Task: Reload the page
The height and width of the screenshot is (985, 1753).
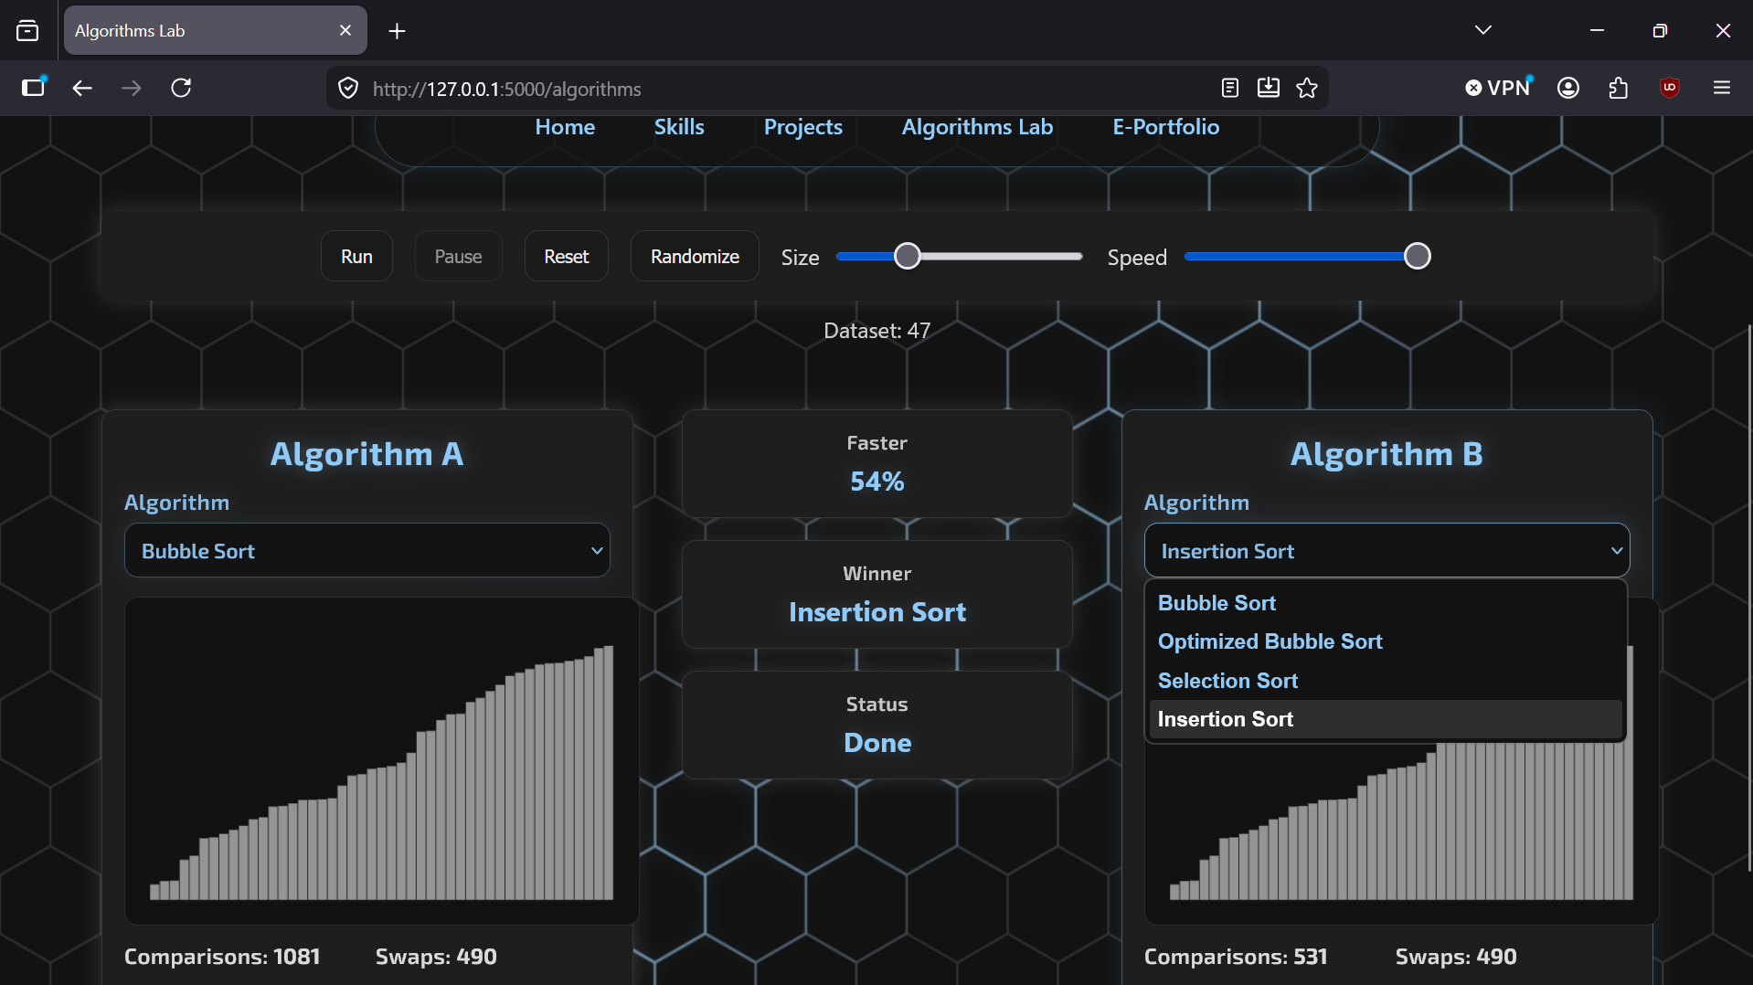Action: (181, 88)
